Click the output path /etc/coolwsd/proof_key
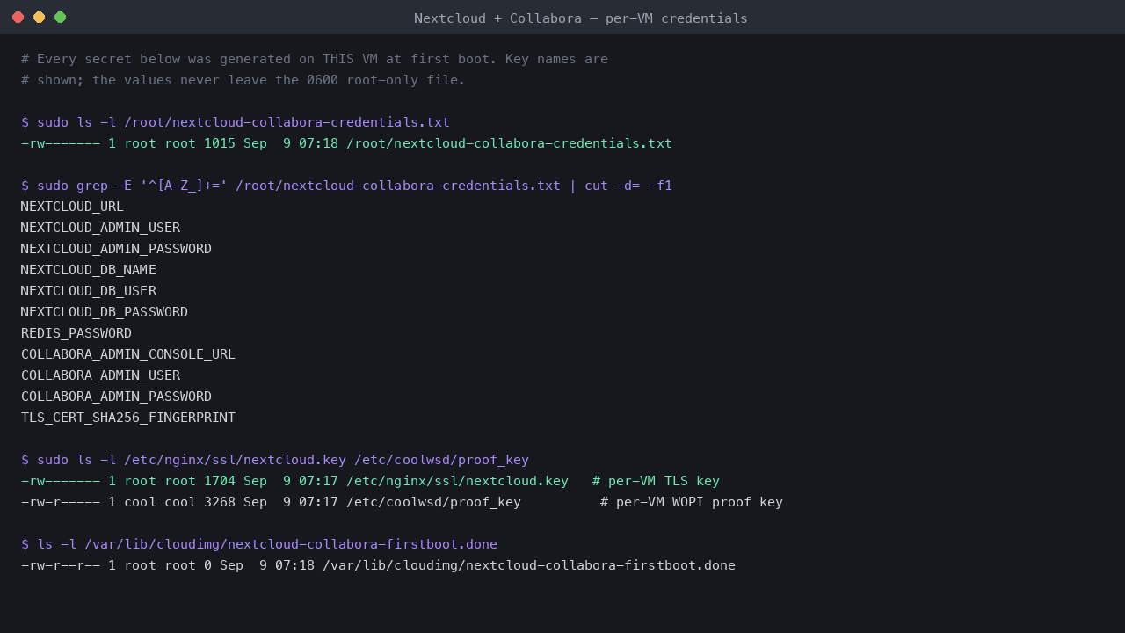 433,502
